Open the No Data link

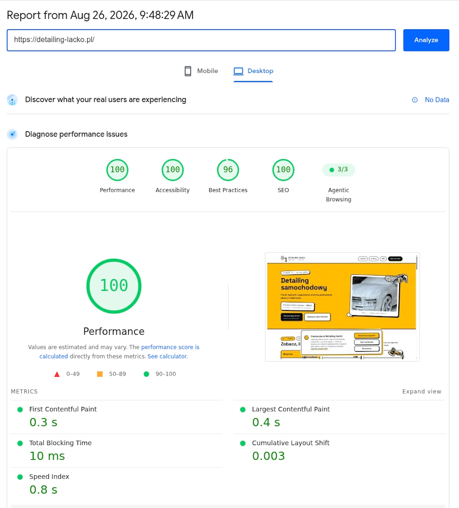[437, 100]
